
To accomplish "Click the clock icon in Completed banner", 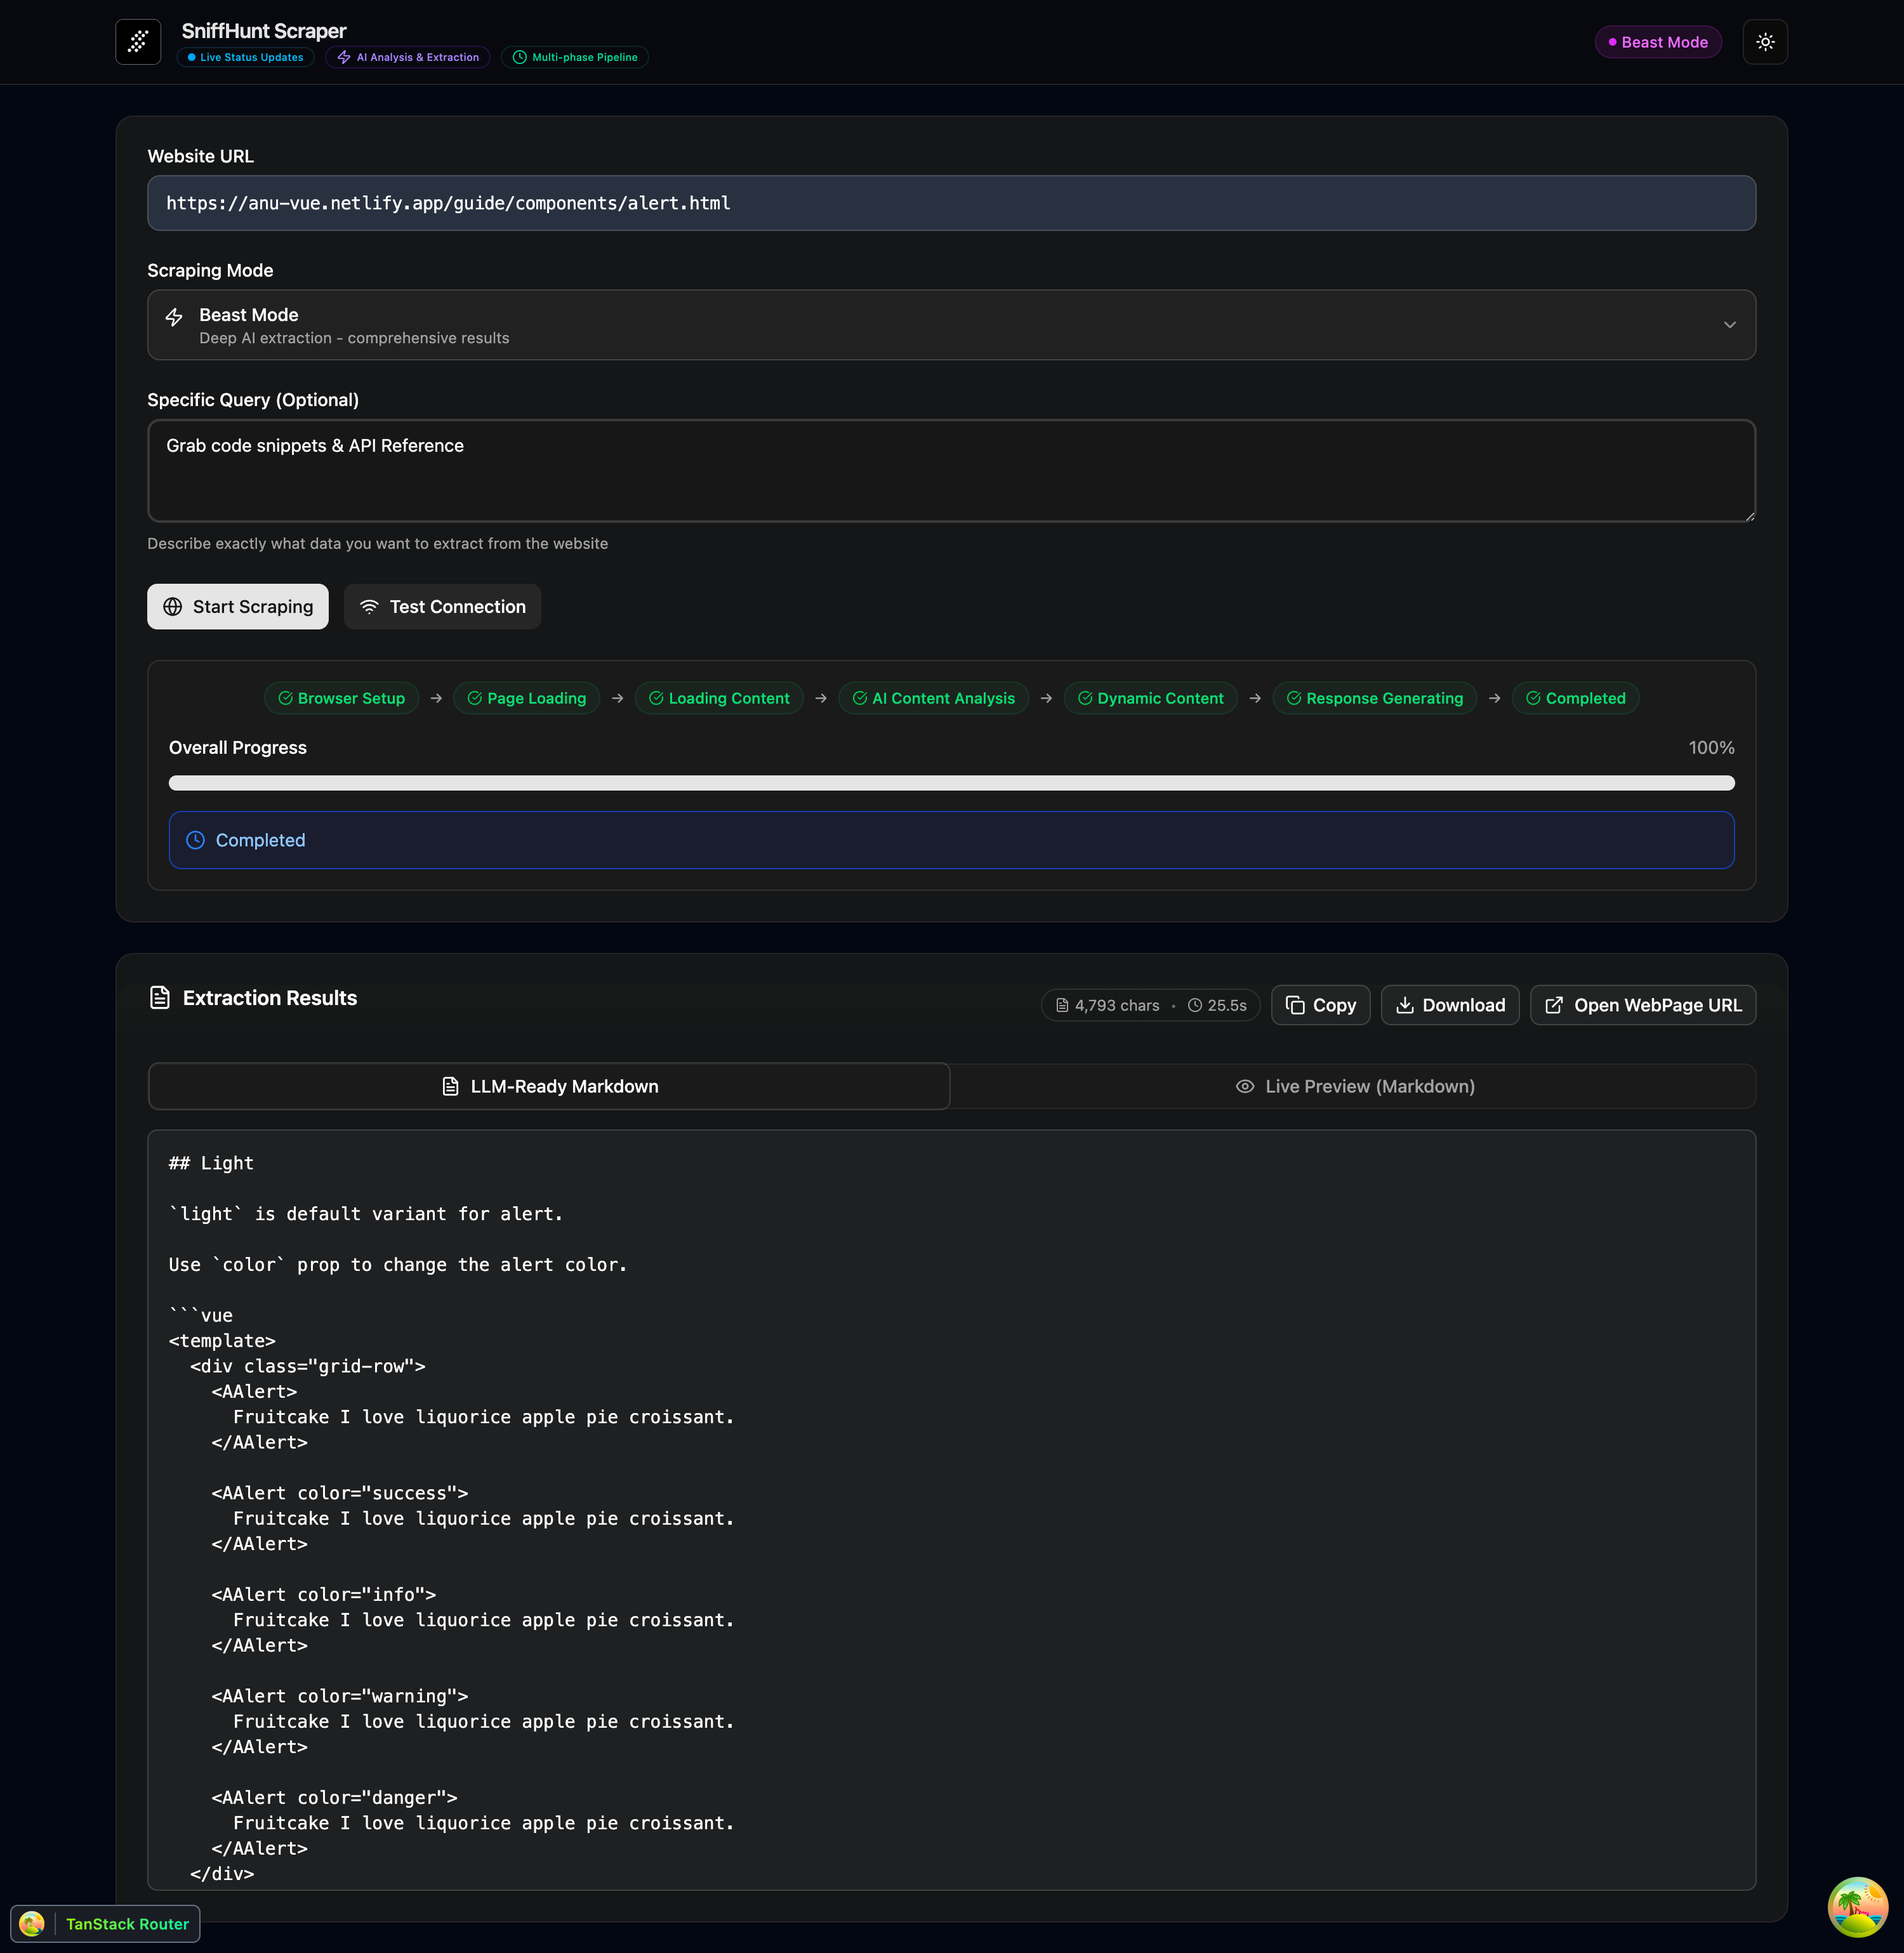I will pyautogui.click(x=196, y=839).
